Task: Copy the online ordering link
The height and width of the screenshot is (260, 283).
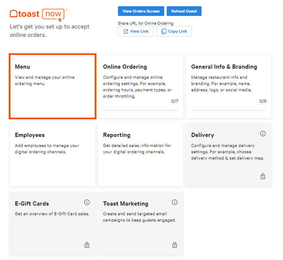Action: (x=174, y=31)
